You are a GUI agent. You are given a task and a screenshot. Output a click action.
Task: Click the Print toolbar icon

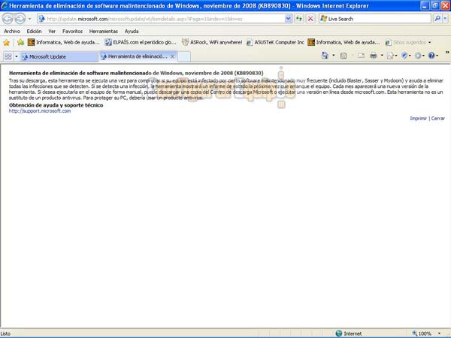click(x=374, y=56)
